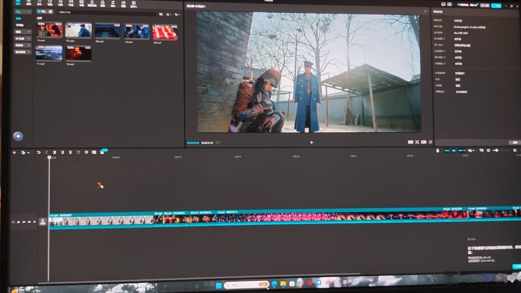The width and height of the screenshot is (521, 293).
Task: Switch to the Digital Human tab
Action: [x=134, y=4]
